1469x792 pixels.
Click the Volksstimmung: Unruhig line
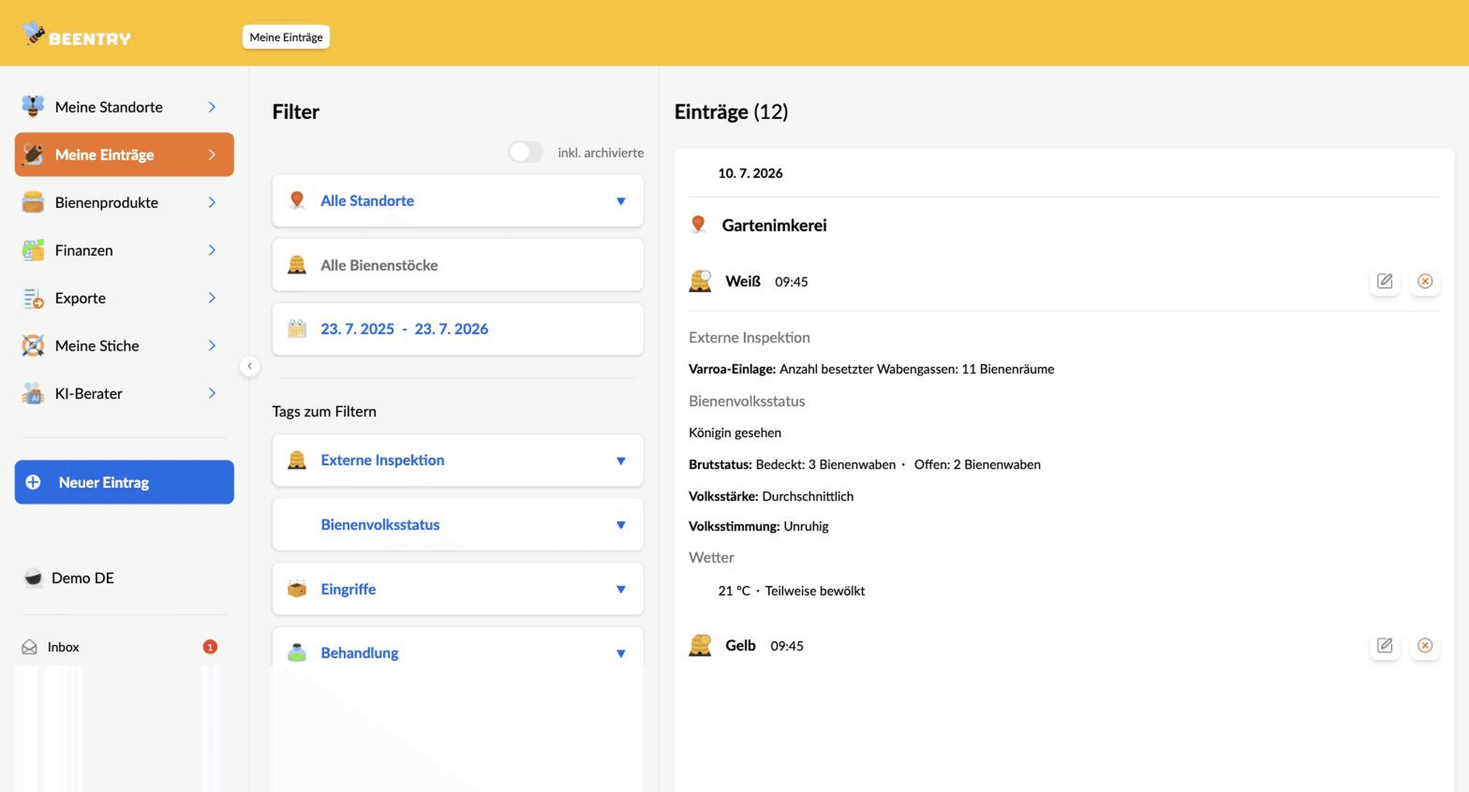click(758, 526)
